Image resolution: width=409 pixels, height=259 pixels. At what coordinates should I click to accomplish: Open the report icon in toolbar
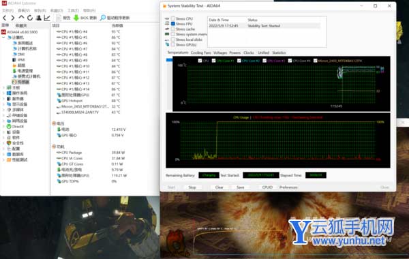pos(59,18)
